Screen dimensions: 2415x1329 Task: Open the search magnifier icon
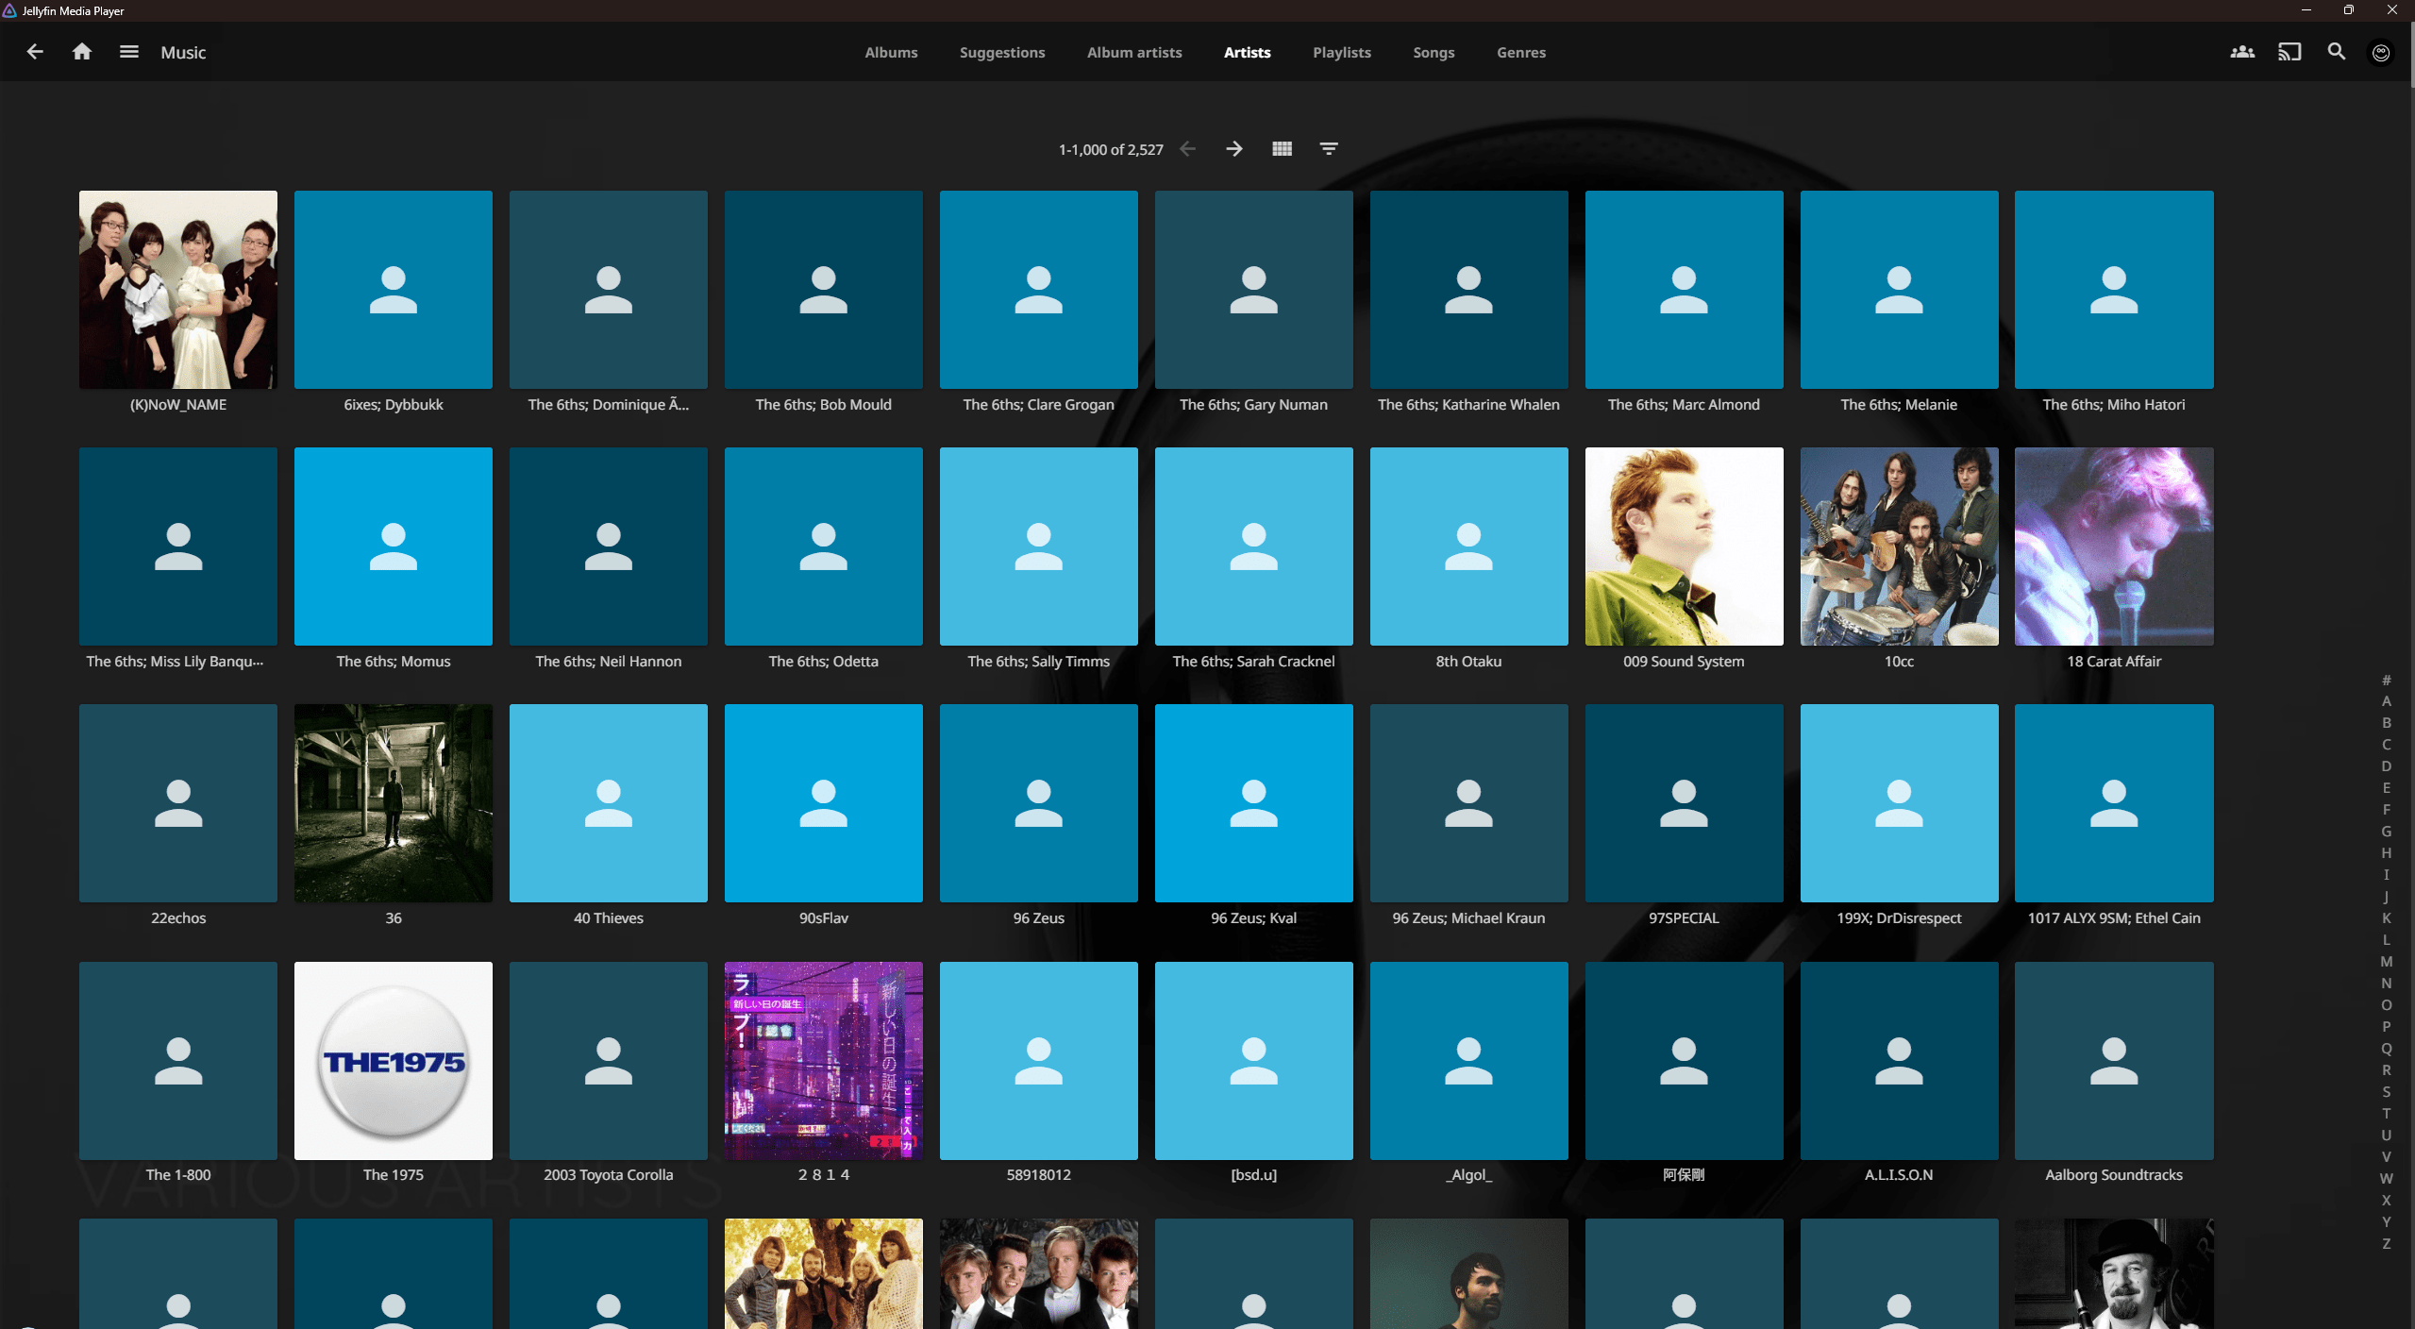click(2337, 52)
